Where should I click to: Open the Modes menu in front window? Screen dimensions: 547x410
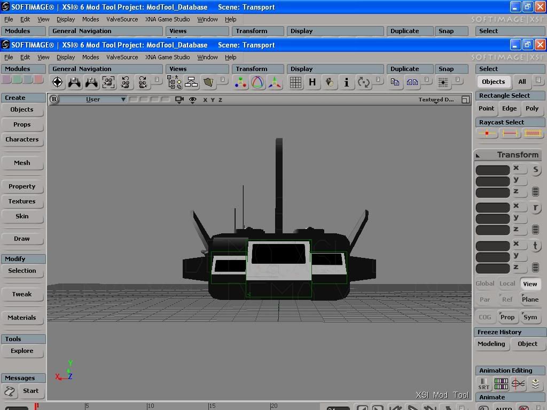pos(91,57)
